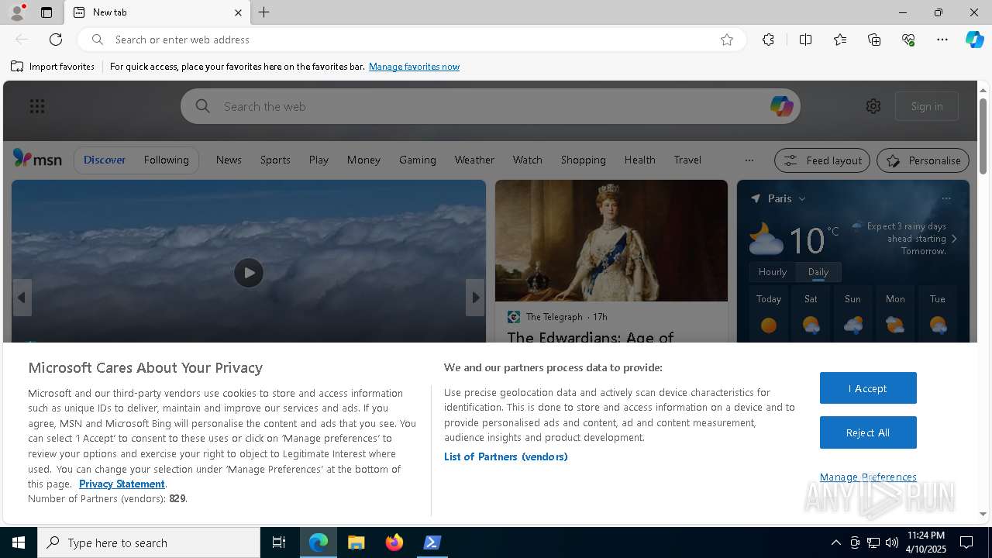Open the tab actions menu icon
The height and width of the screenshot is (558, 992).
pyautogui.click(x=46, y=12)
